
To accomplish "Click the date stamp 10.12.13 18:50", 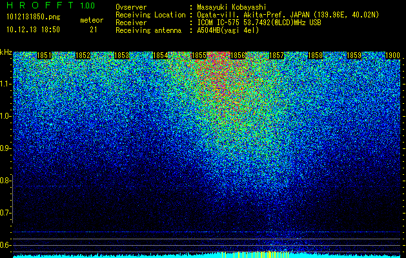I will click(33, 30).
